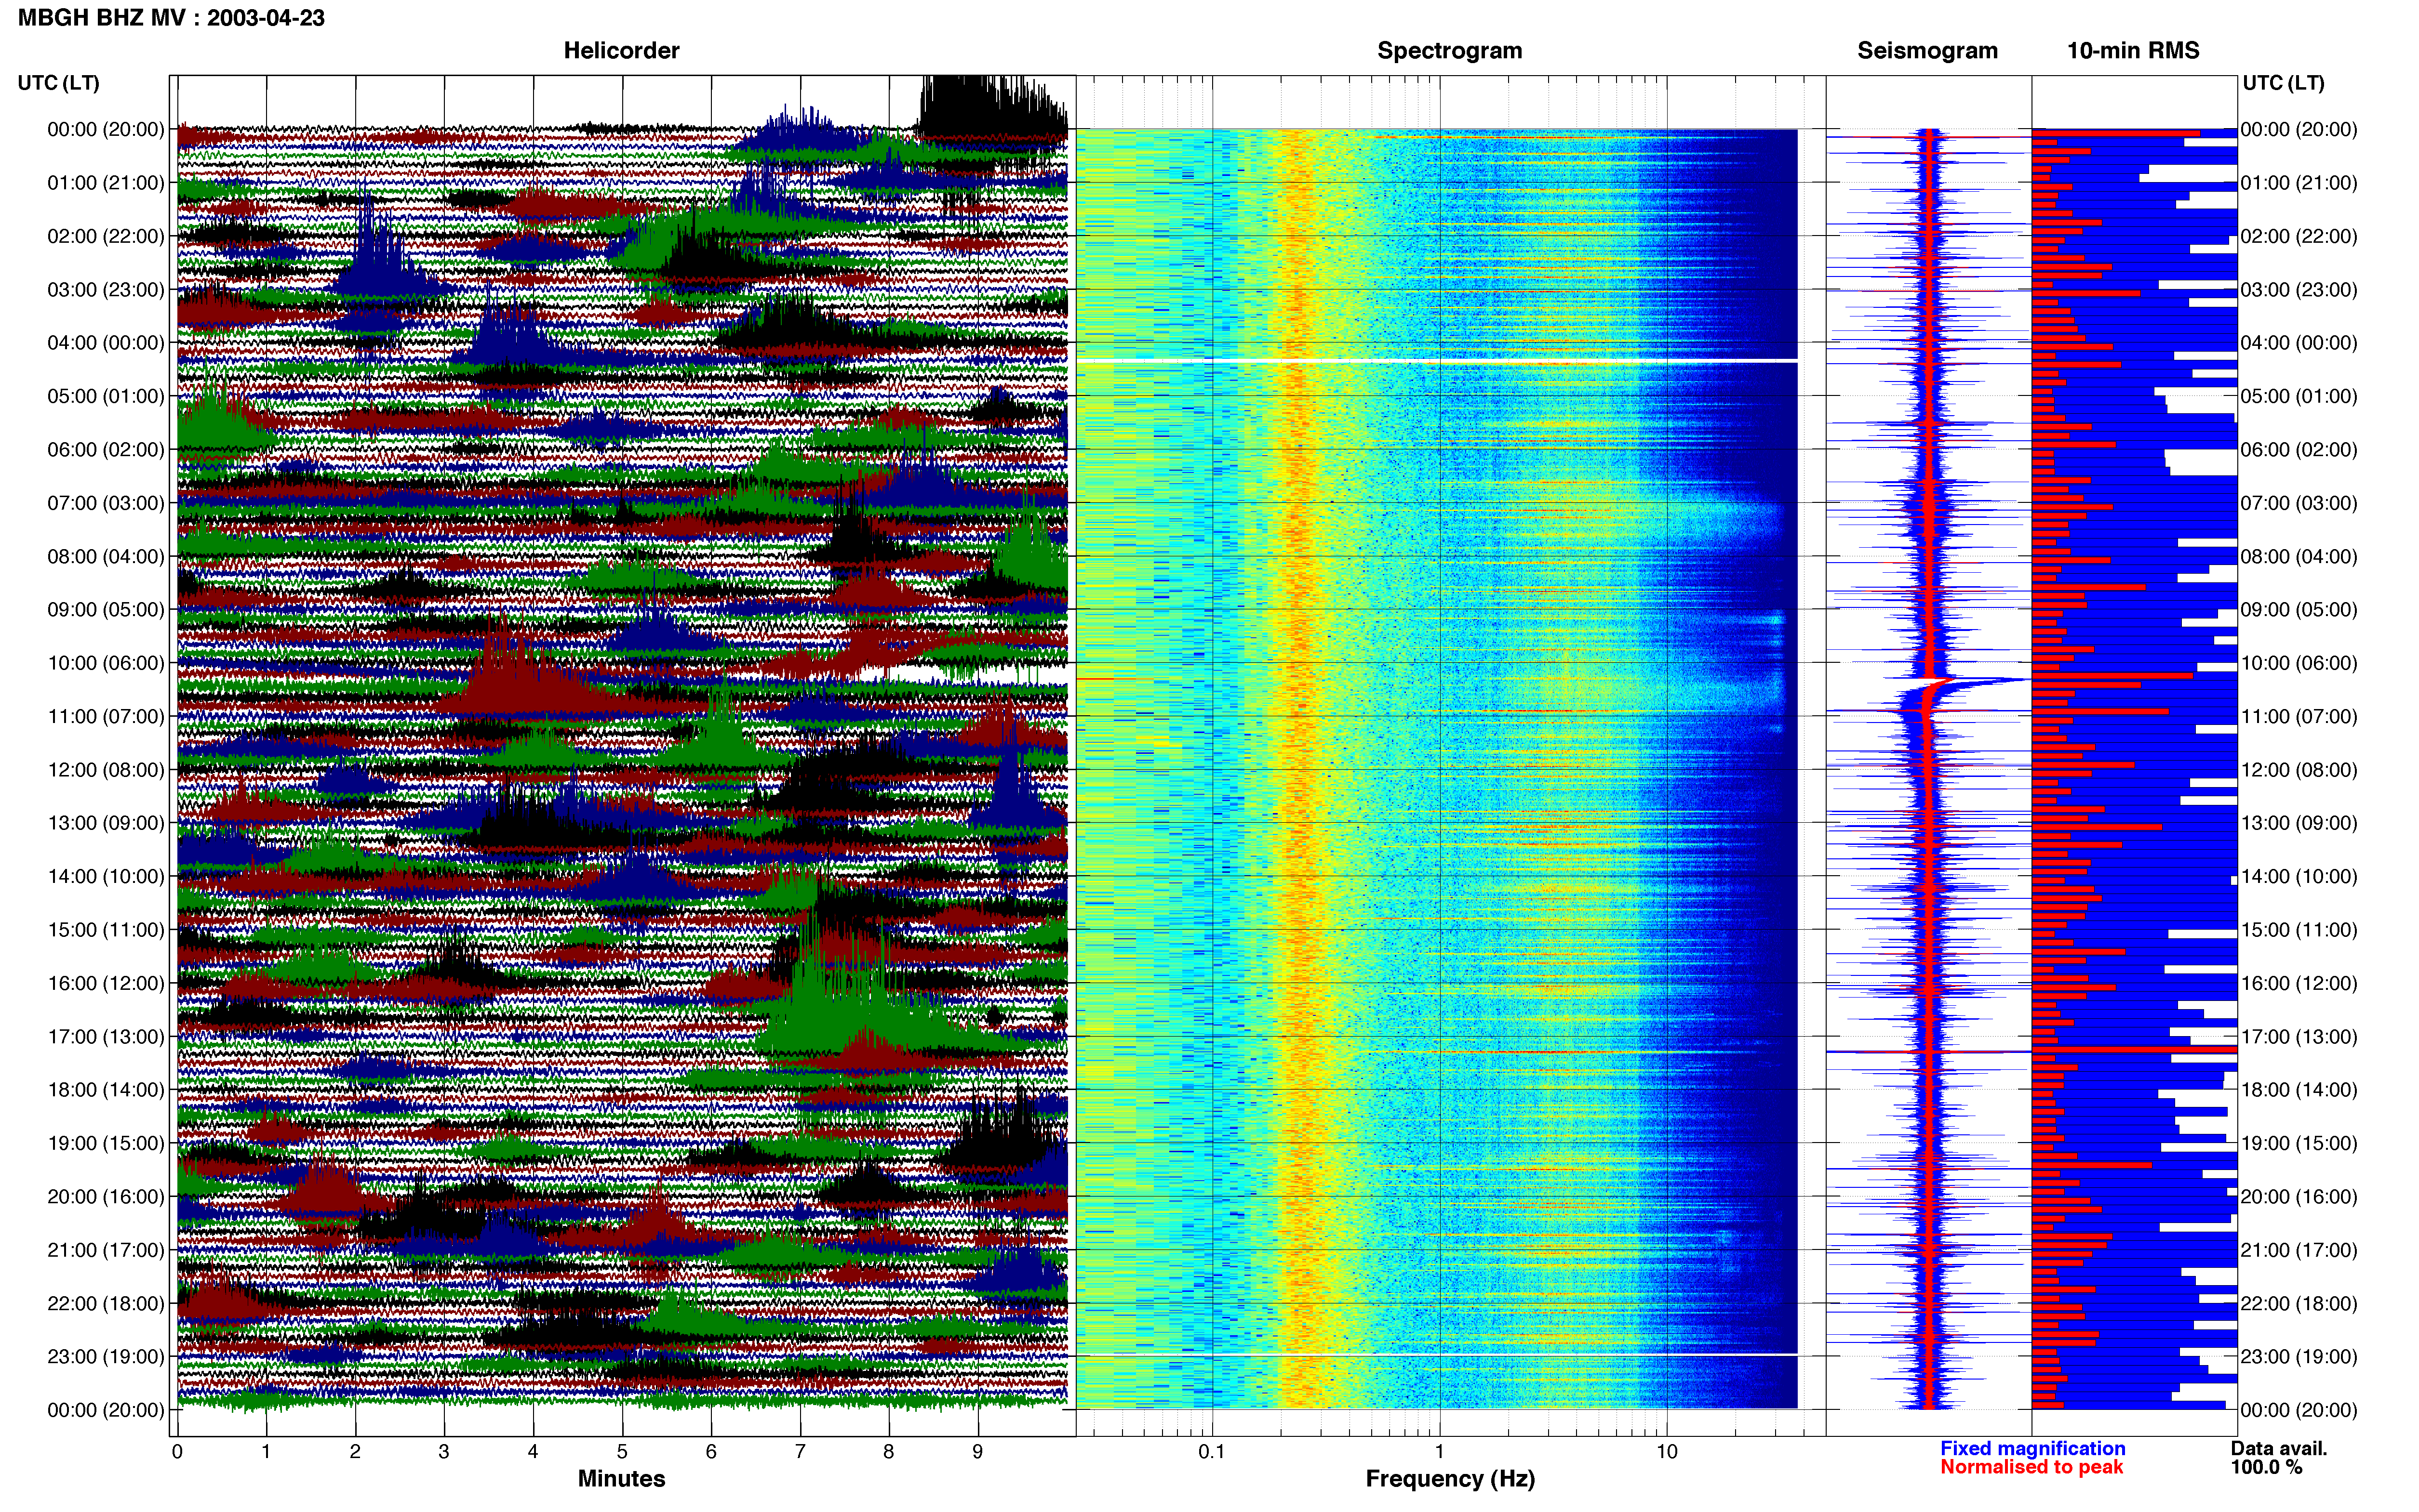Click left time label '20:00 (16:00)'
This screenshot has height=1512, width=2419.
pyautogui.click(x=105, y=1196)
